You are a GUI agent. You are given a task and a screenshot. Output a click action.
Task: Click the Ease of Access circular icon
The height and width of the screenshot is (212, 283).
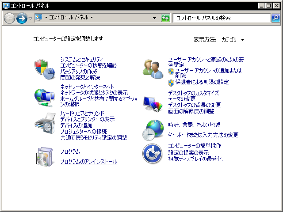(x=153, y=153)
